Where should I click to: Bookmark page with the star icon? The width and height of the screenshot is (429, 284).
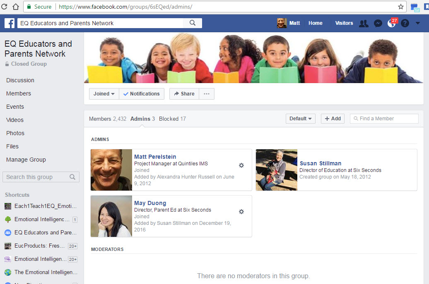click(x=400, y=7)
